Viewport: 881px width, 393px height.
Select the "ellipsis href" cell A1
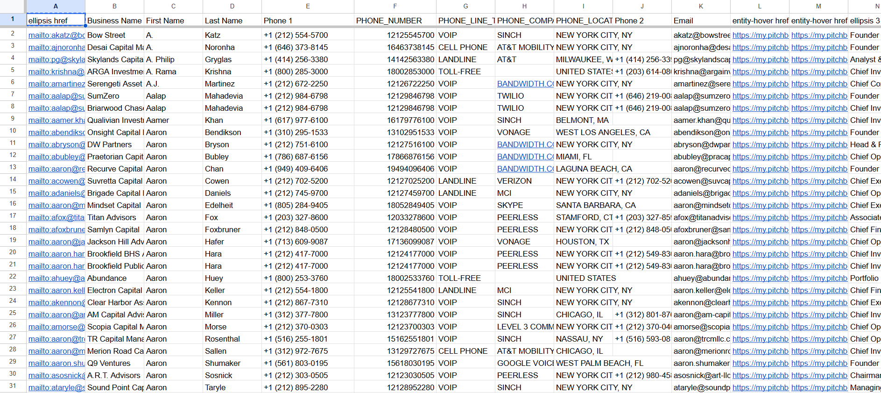pos(56,21)
